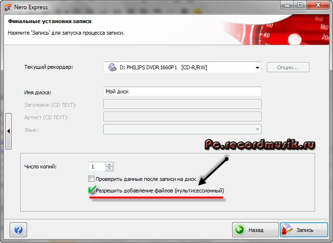Click the 'Артист (CD TEXT)' input field
Image resolution: width=333 pixels, height=243 pixels.
182,116
